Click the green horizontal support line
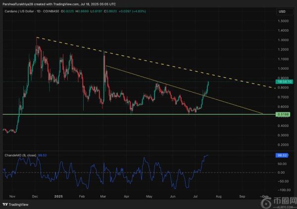This screenshot has height=209, width=297. [99, 114]
